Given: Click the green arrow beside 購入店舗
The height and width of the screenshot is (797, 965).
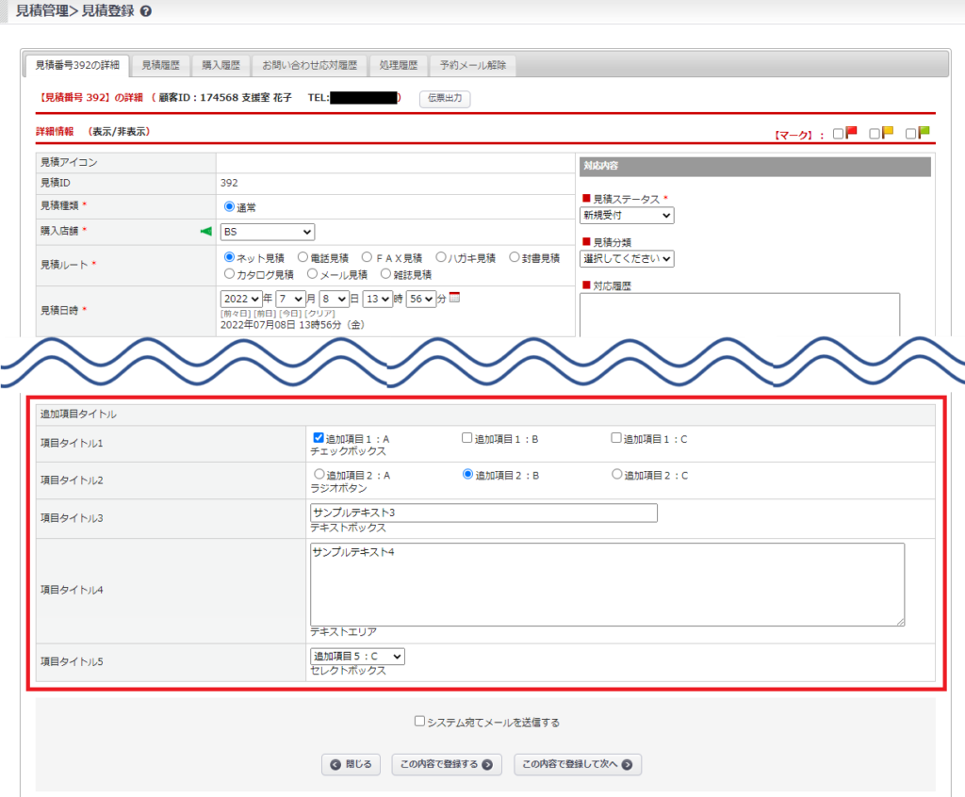Looking at the screenshot, I should [206, 231].
